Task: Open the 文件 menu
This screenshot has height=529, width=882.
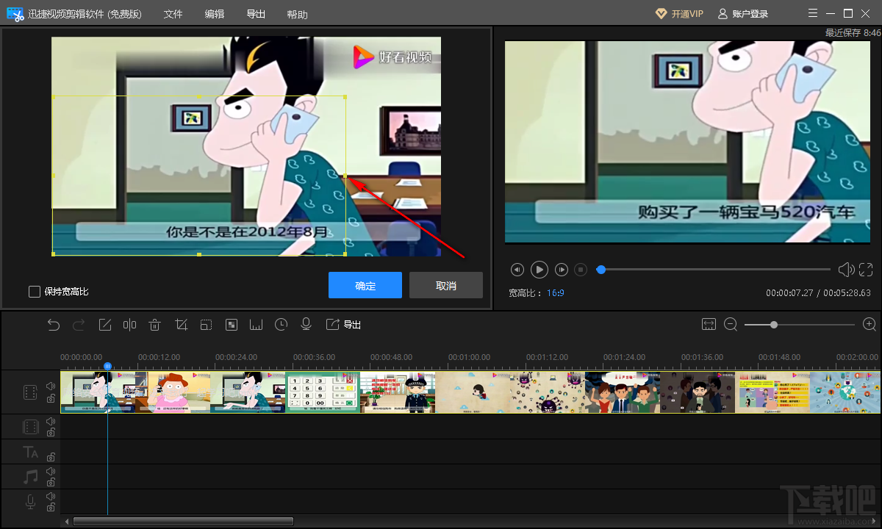Action: pos(173,14)
